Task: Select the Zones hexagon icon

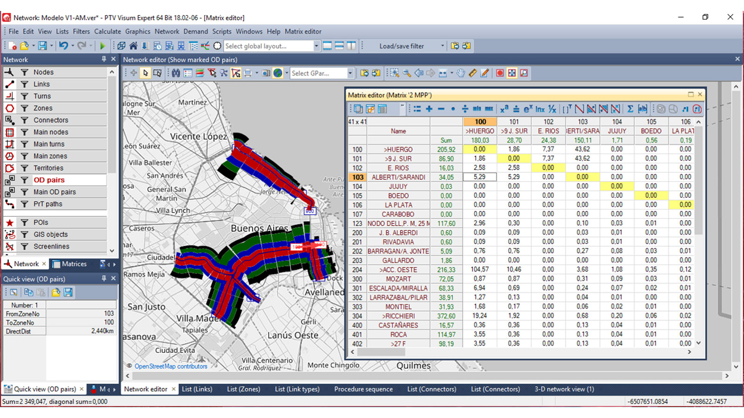Action: [9, 108]
